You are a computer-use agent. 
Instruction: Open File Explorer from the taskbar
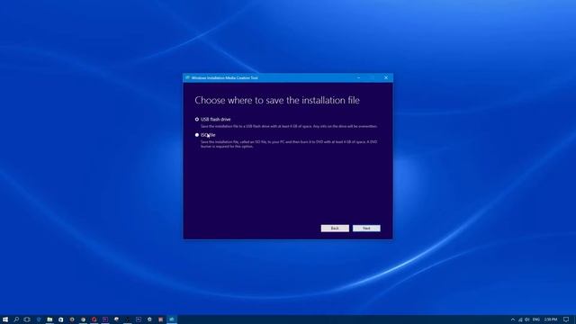click(x=49, y=319)
